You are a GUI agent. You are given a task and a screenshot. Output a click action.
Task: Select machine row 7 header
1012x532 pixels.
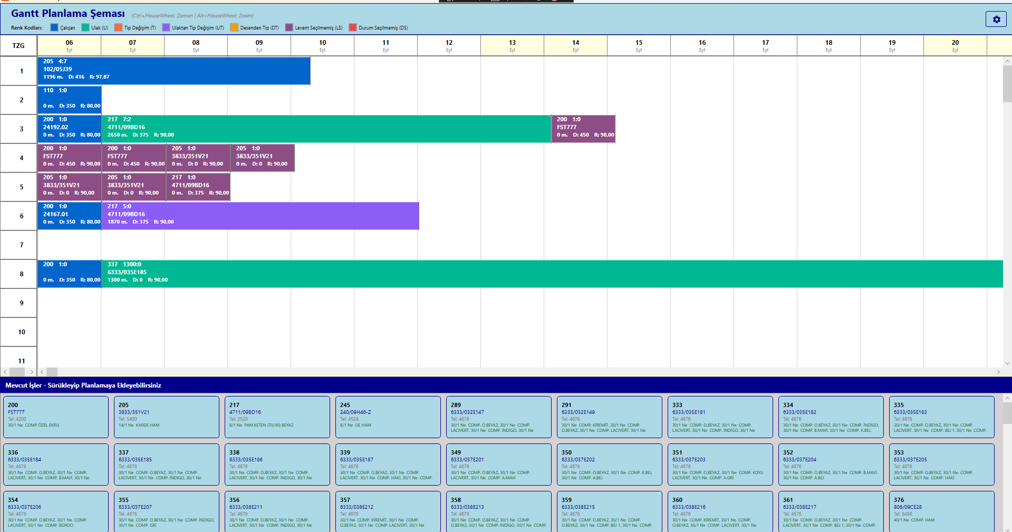(21, 245)
